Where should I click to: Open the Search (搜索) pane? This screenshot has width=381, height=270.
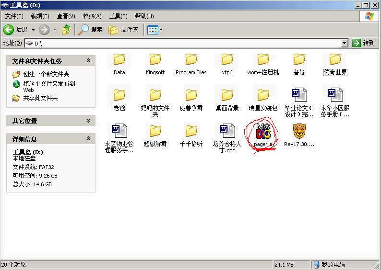[90, 30]
